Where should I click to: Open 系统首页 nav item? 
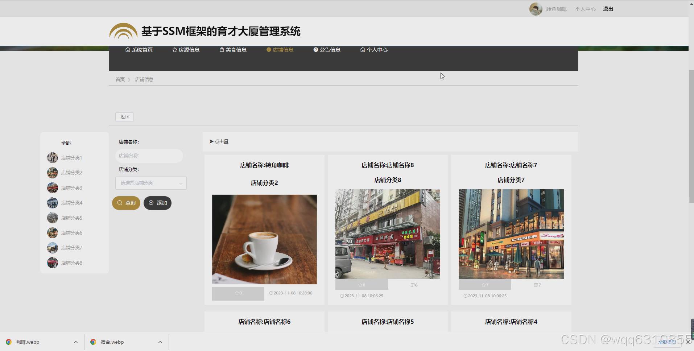(139, 50)
